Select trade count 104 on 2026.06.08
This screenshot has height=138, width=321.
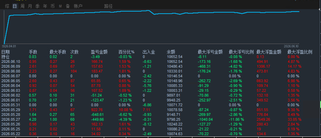pos(74,71)
